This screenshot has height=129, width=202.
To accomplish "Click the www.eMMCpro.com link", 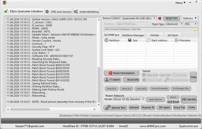I will click(x=153, y=126).
